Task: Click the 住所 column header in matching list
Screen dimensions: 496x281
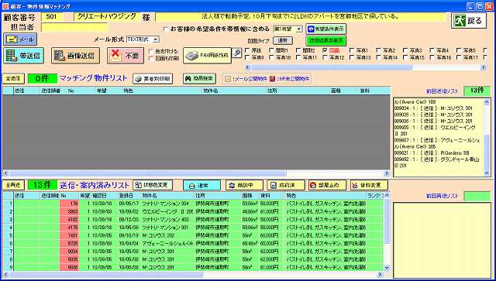Action: pos(298,91)
